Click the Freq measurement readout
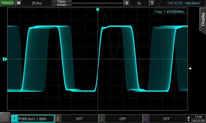206x123 pixels. click(x=170, y=12)
